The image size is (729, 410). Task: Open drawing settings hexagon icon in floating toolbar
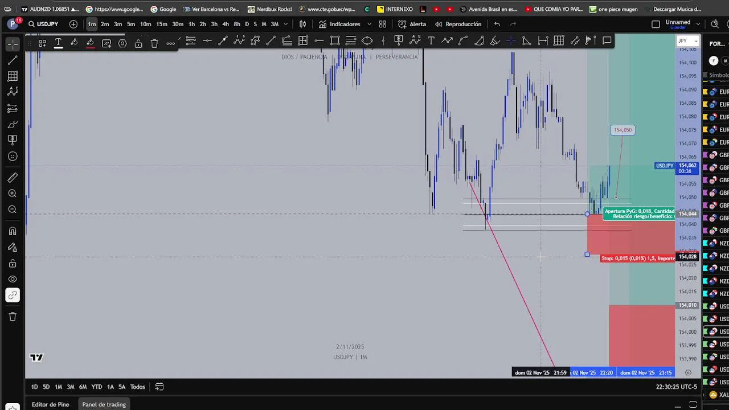(122, 43)
